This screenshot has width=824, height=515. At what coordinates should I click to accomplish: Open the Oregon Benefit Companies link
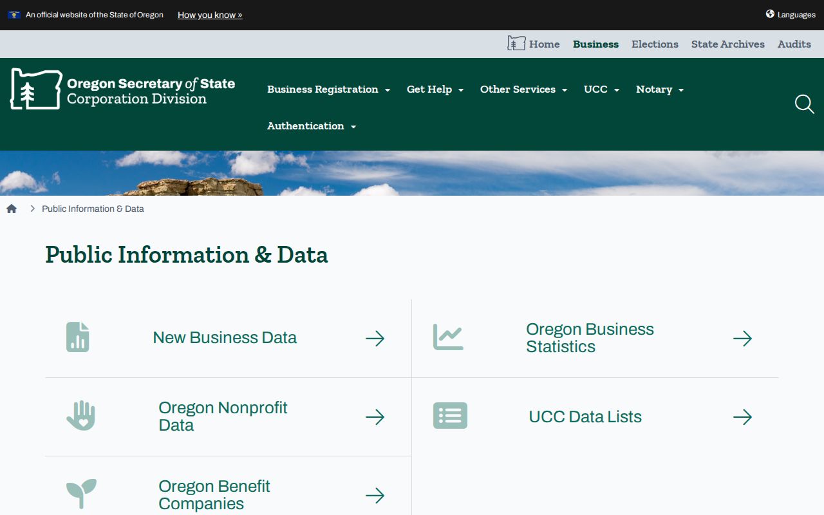point(214,495)
